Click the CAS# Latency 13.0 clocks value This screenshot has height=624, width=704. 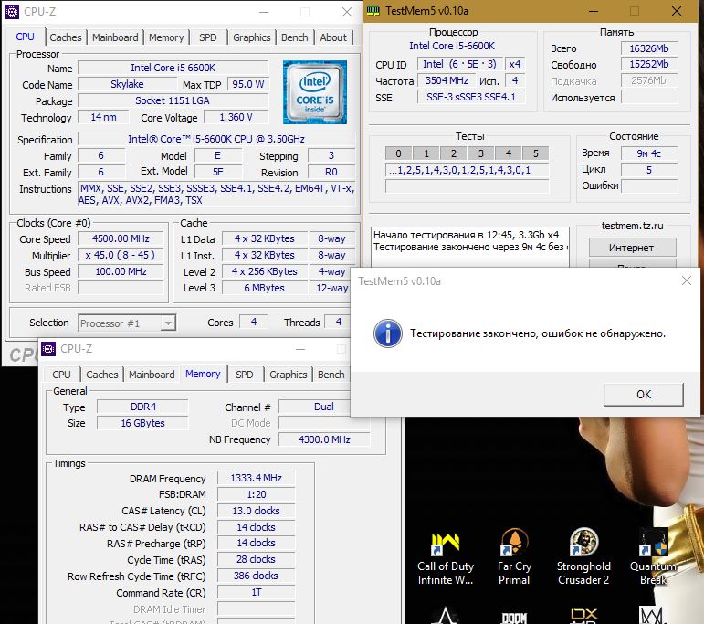[x=256, y=511]
